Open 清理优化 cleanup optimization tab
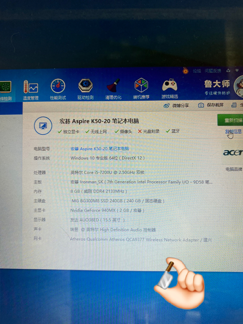 pos(113,89)
